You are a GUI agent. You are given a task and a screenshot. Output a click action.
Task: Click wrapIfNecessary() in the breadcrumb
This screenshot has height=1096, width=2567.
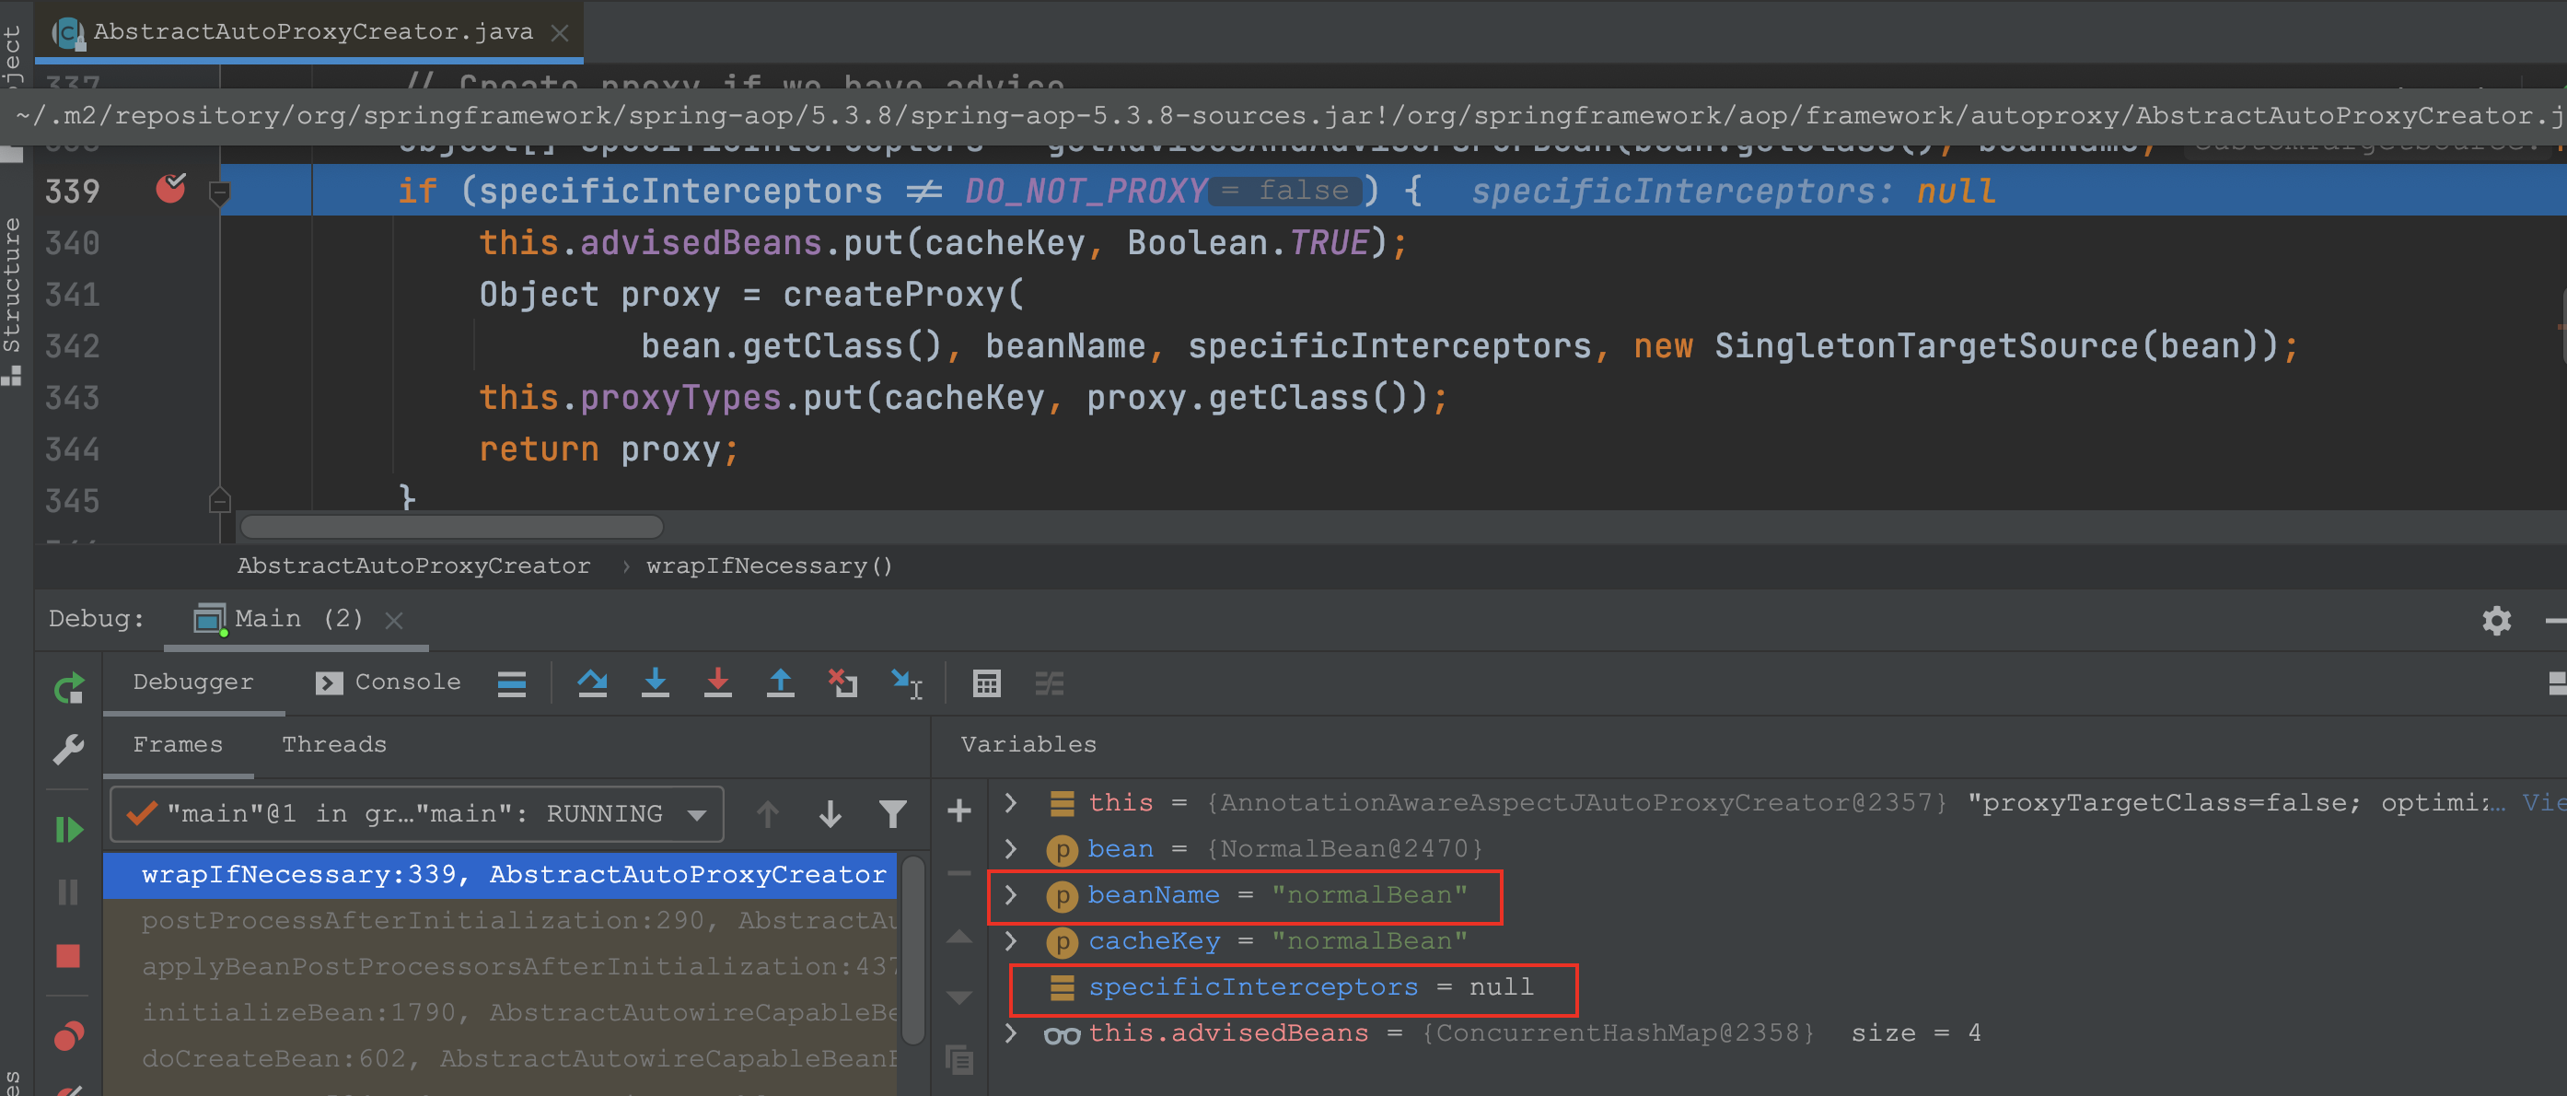coord(770,565)
